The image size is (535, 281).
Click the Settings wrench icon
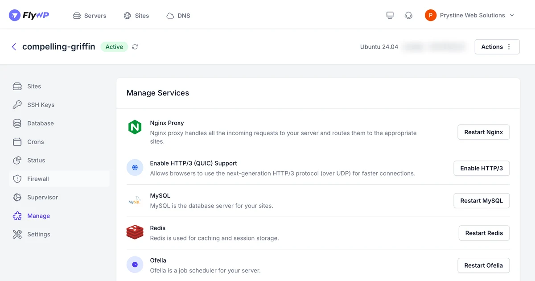click(x=17, y=235)
